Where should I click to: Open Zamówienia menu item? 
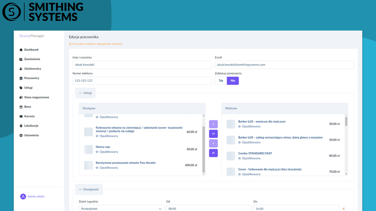[32, 59]
